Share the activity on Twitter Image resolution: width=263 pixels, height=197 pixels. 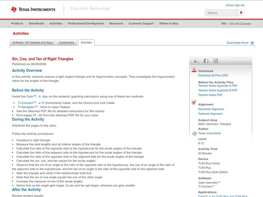(x=216, y=61)
